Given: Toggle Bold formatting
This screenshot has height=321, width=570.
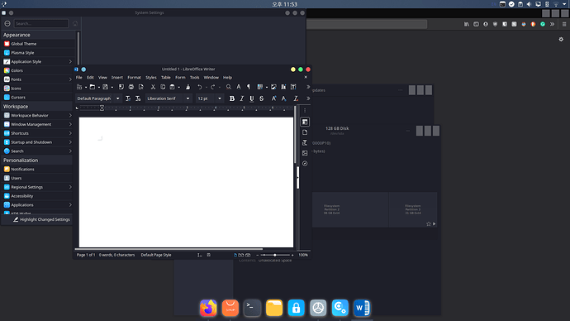Looking at the screenshot, I should pos(231,98).
